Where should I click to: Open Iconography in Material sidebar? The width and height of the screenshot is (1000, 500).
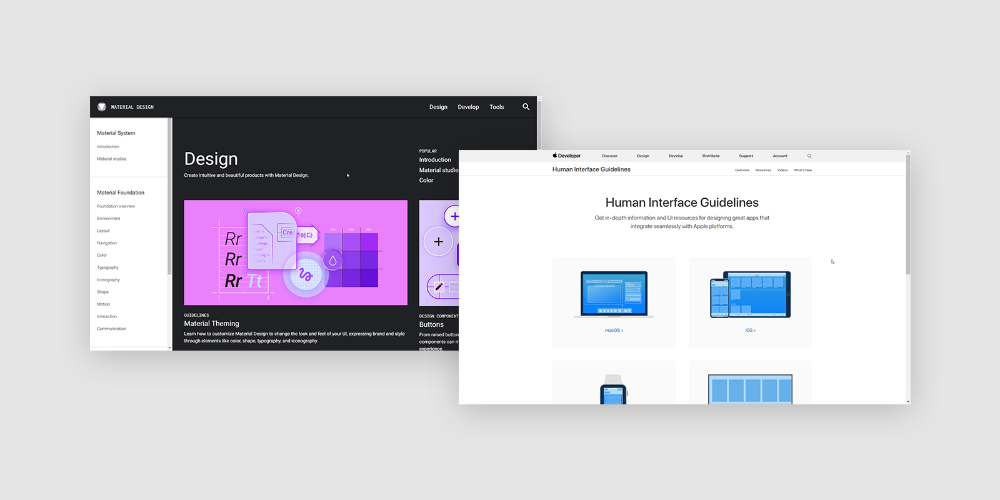[x=109, y=280]
